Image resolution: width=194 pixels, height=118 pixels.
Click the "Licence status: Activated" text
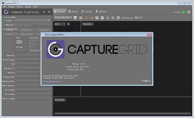77,67
